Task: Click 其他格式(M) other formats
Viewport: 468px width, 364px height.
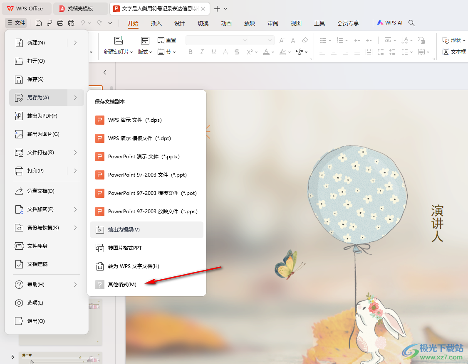Action: (146, 285)
